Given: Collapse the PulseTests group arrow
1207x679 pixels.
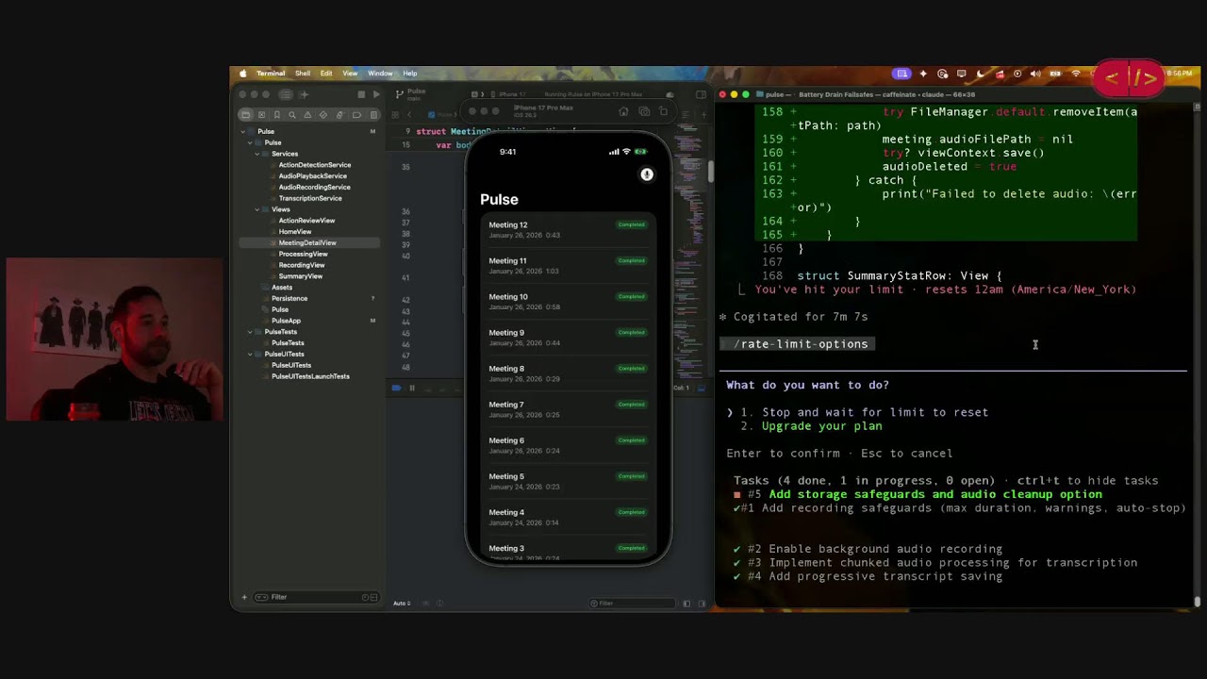Looking at the screenshot, I should [250, 332].
